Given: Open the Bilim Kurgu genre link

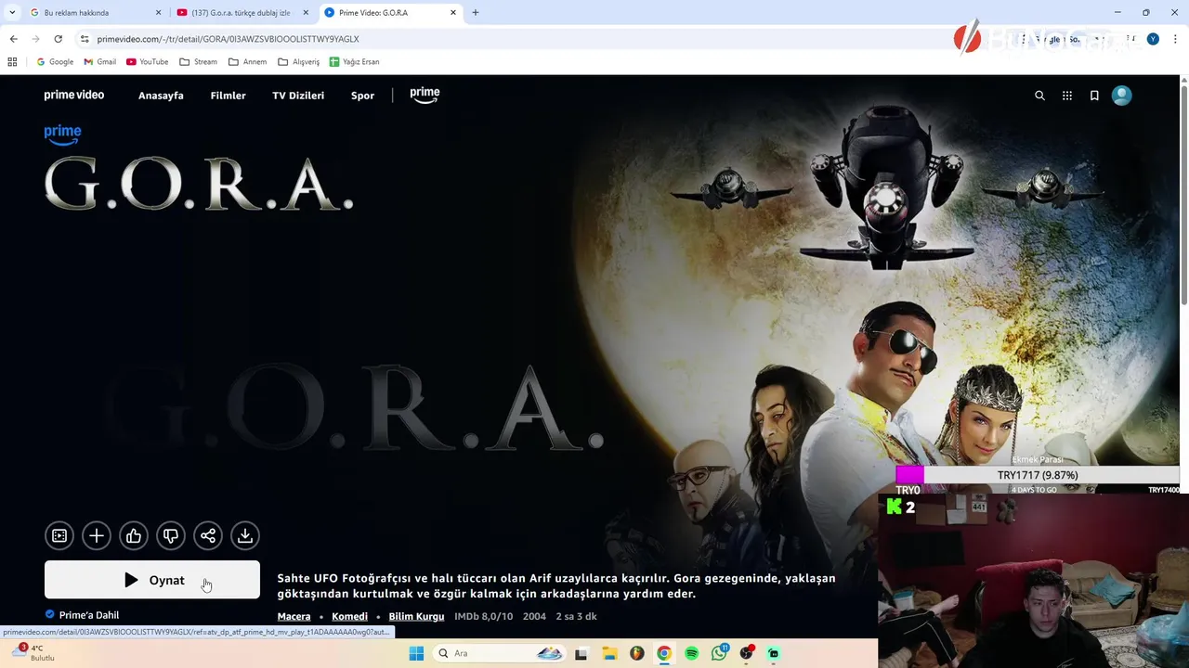Looking at the screenshot, I should pos(416,616).
